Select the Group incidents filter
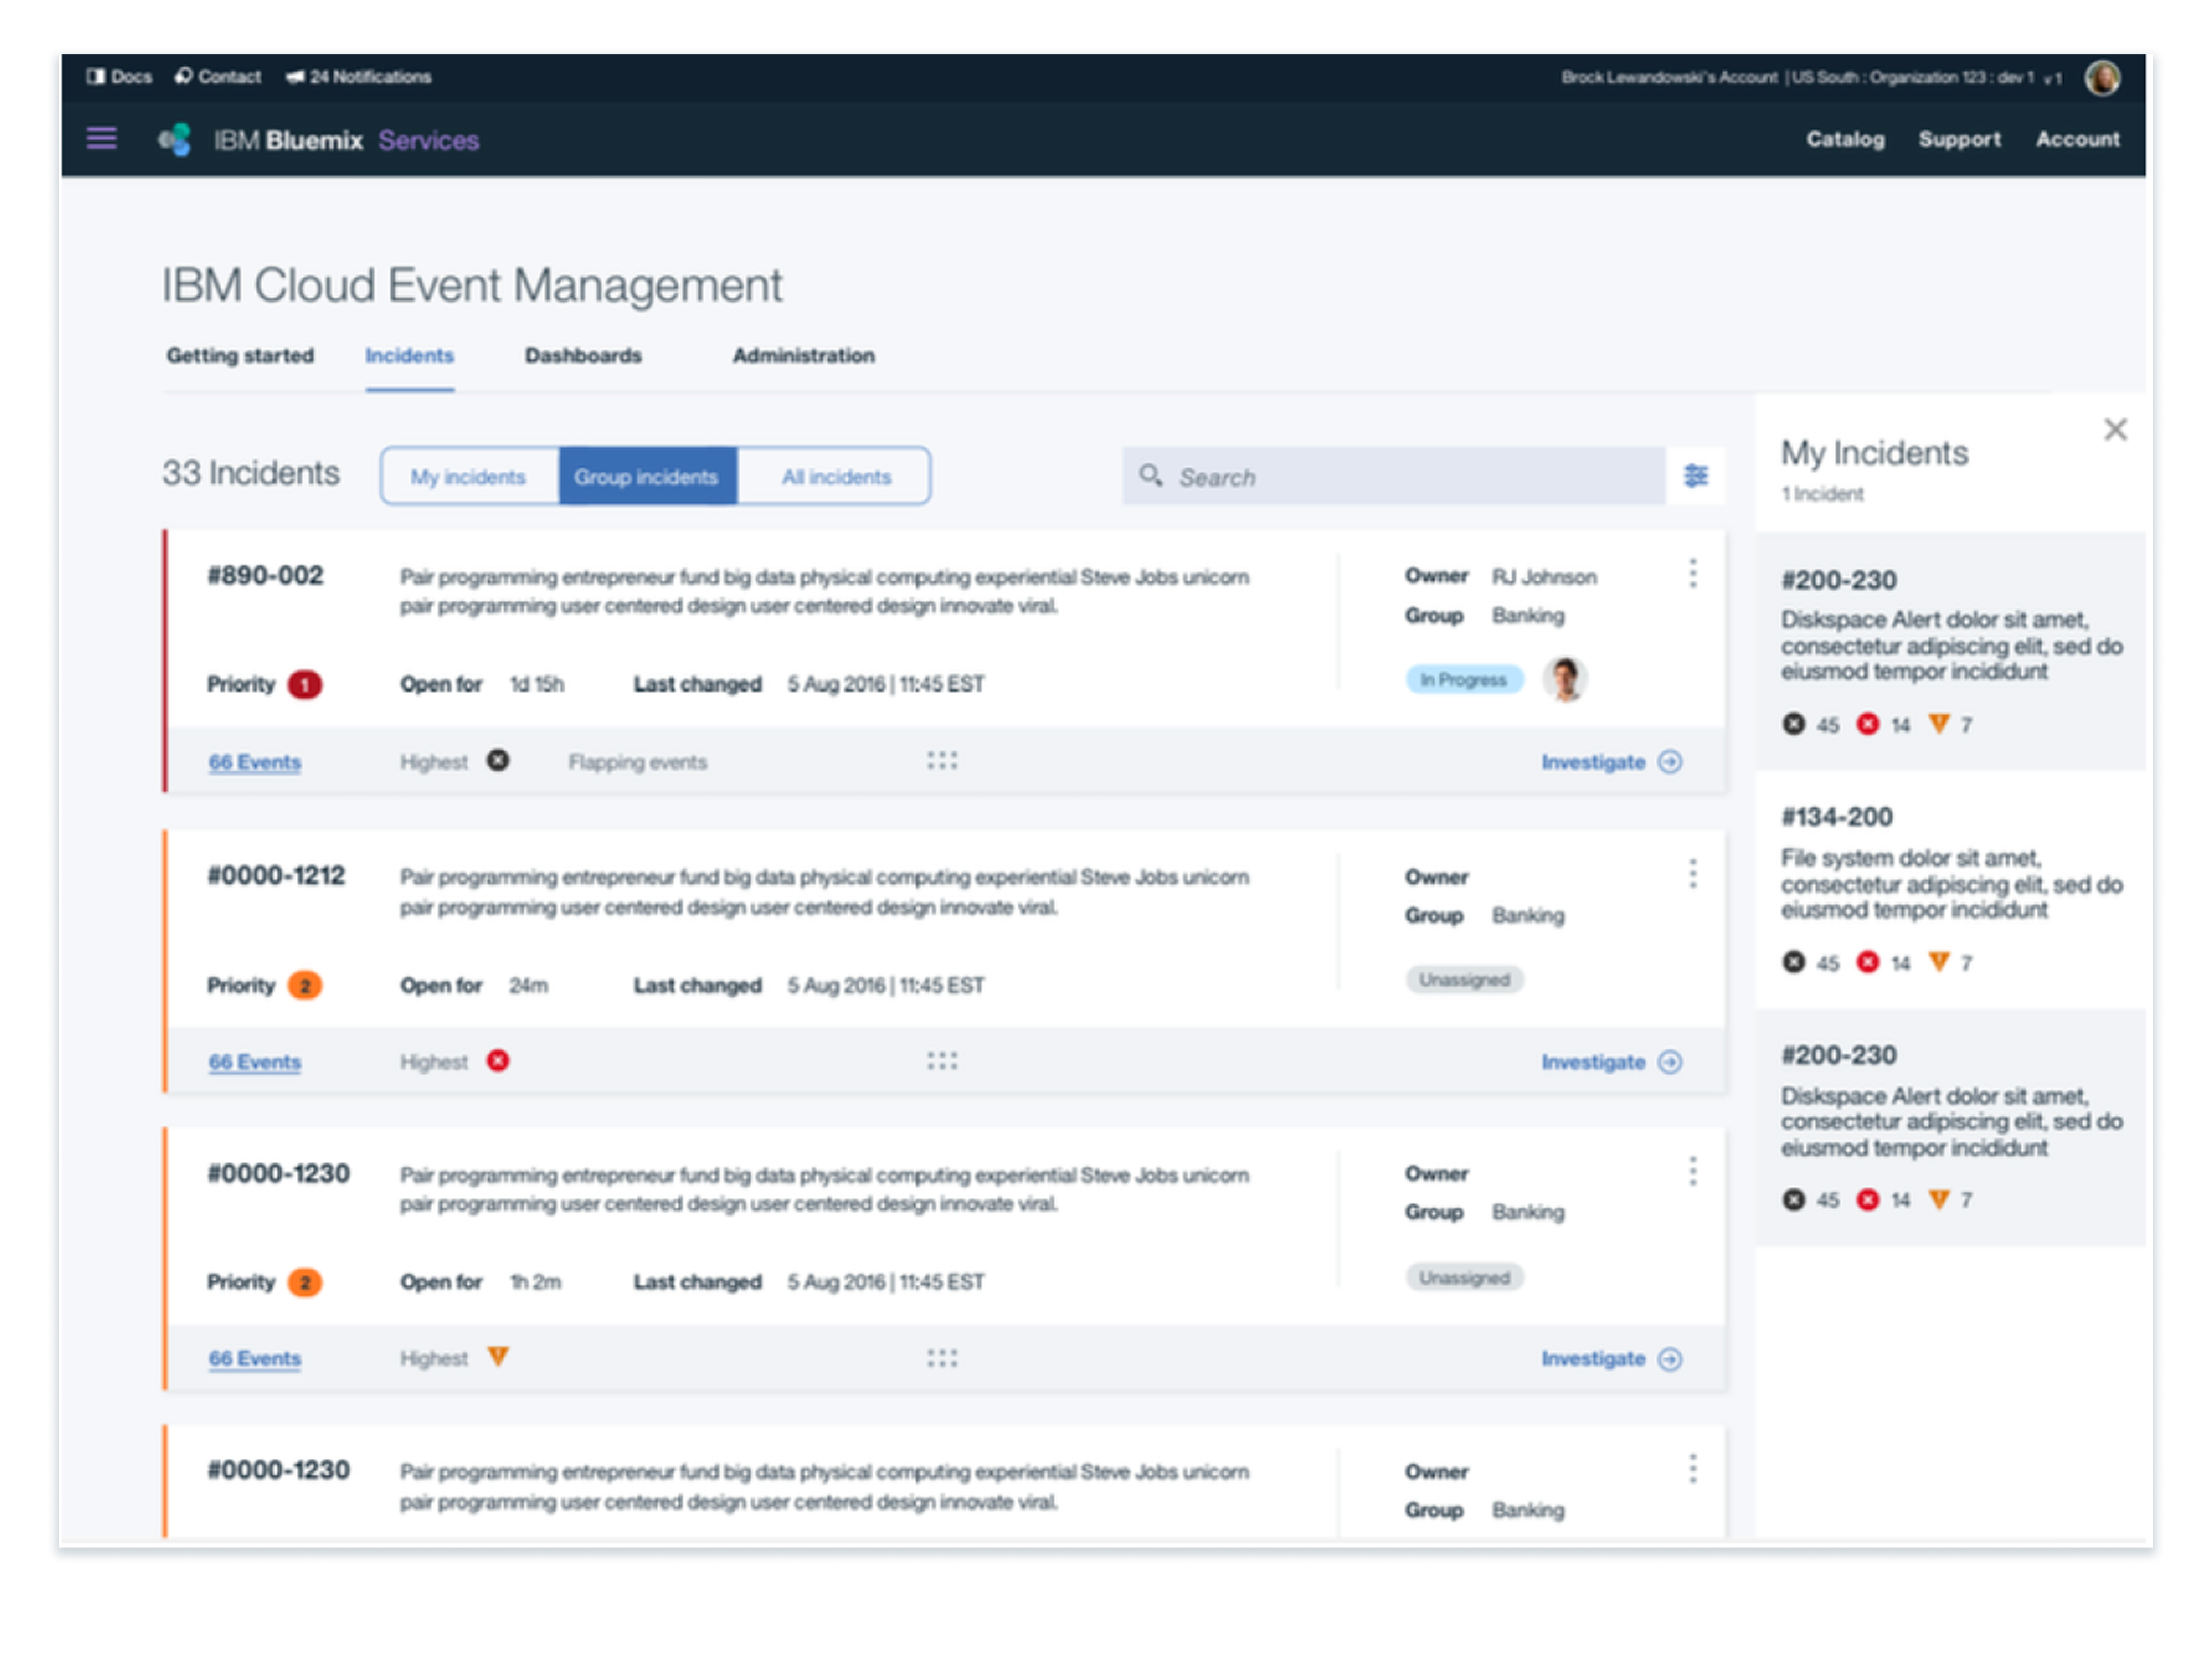 click(x=647, y=477)
